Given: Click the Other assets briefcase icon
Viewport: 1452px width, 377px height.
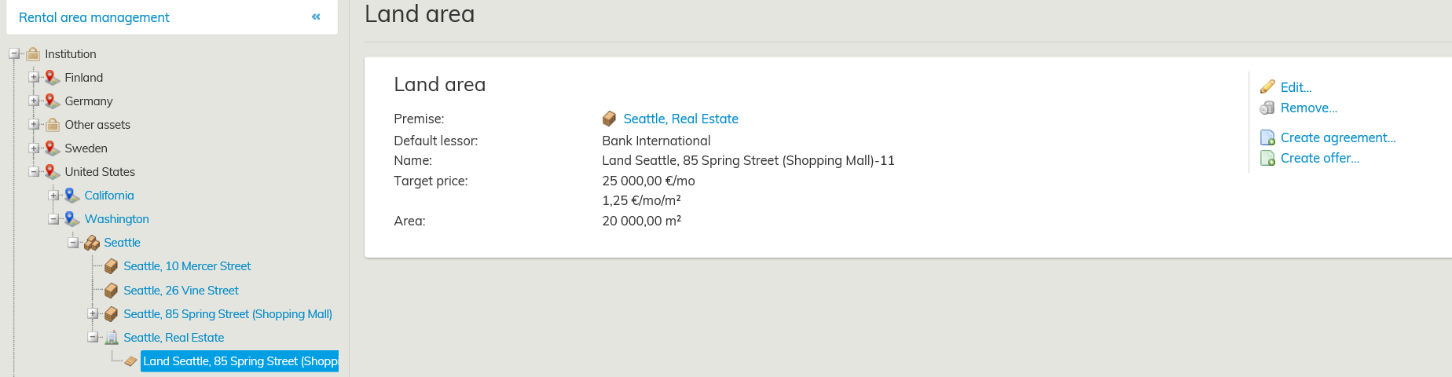Looking at the screenshot, I should tap(52, 125).
